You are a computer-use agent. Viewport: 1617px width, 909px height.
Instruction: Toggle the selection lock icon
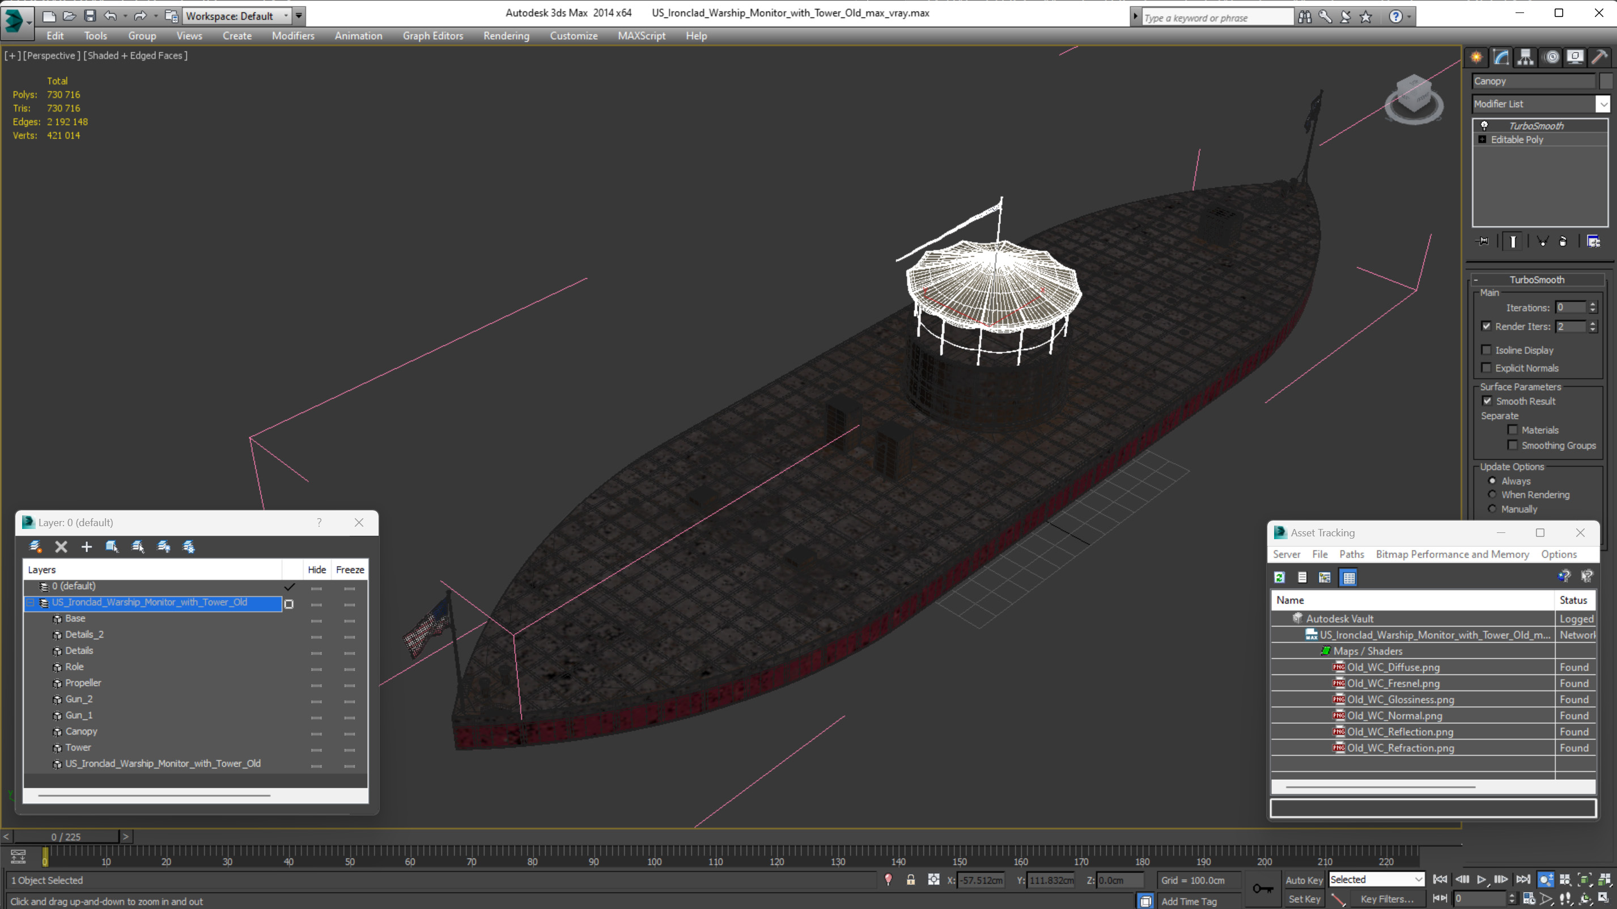(x=910, y=880)
